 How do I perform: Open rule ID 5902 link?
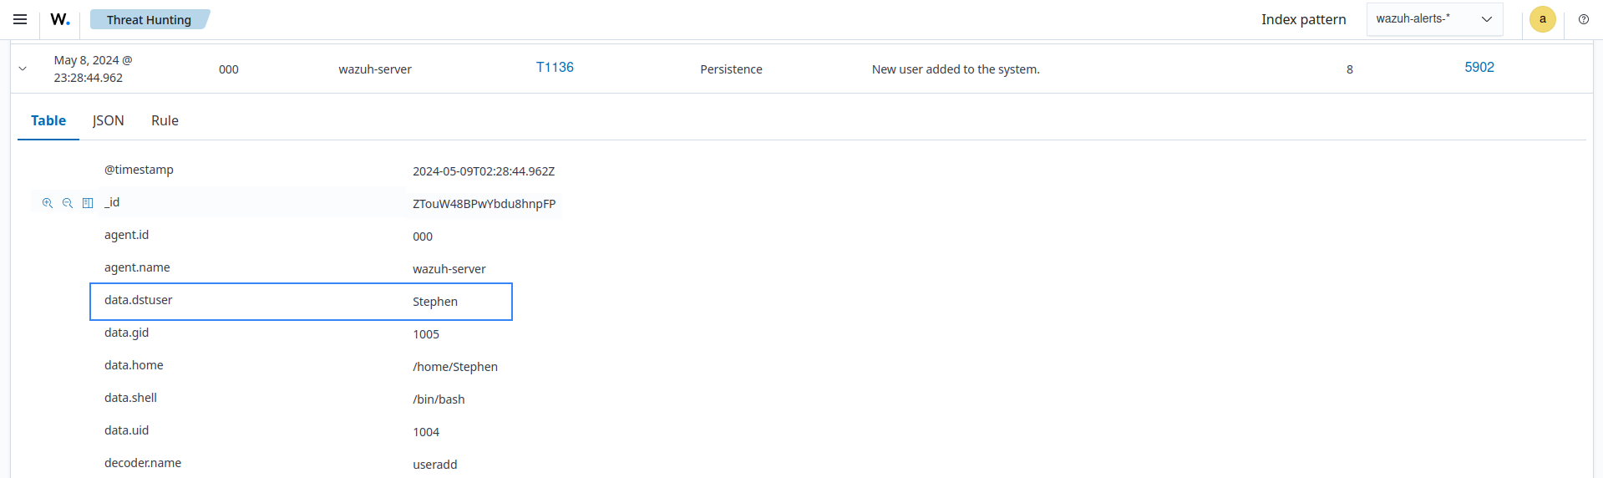tap(1479, 68)
